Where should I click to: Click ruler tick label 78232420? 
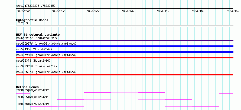pos(93,11)
